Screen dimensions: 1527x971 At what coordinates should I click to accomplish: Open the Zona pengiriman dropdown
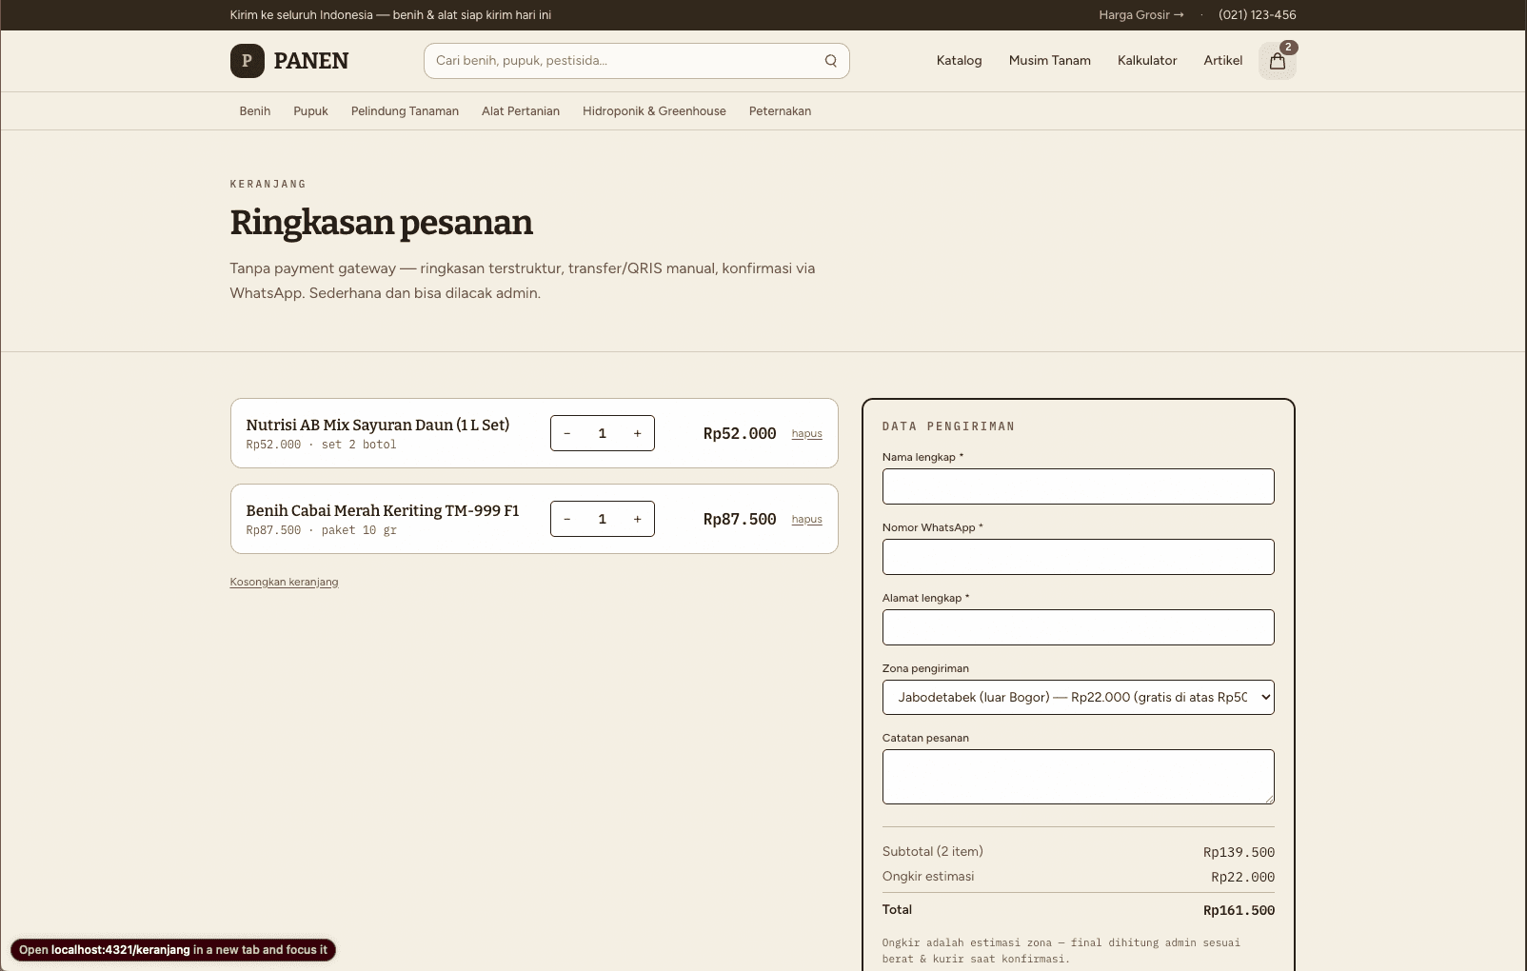tap(1078, 697)
